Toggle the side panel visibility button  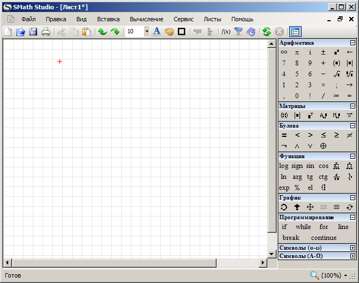point(295,32)
